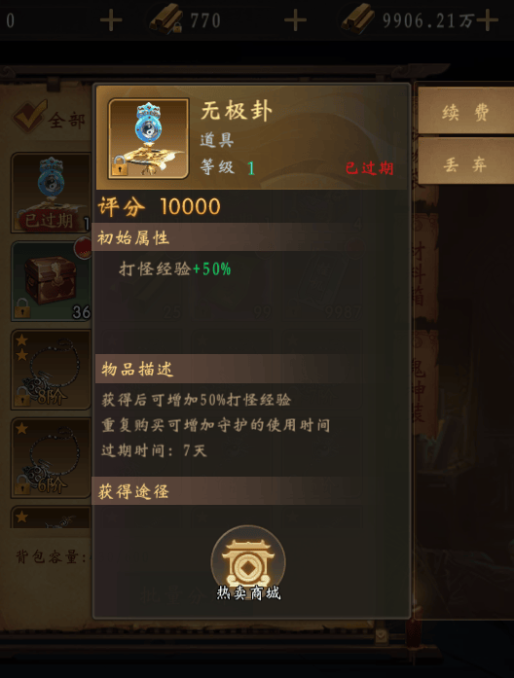Click the locked gold ingot currency icon
Image resolution: width=514 pixels, height=678 pixels.
[x=166, y=19]
